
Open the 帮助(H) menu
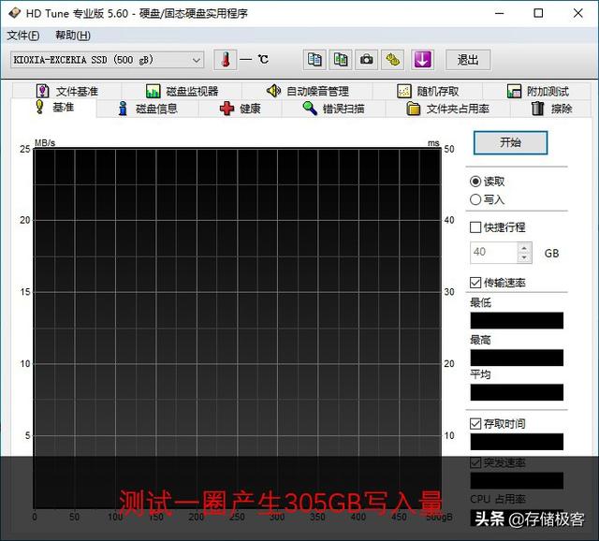coord(73,36)
